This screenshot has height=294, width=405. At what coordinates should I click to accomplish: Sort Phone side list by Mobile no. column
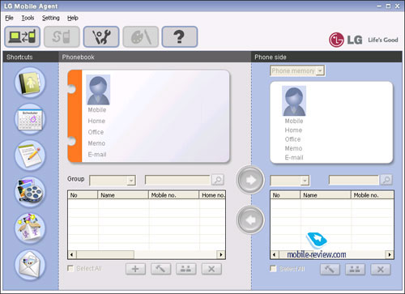click(x=373, y=195)
